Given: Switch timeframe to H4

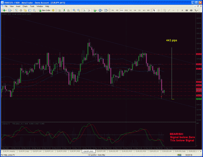Looking at the screenshot, I should point(135,10).
